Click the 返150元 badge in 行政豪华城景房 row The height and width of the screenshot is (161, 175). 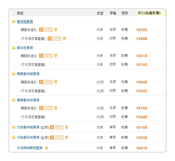click(x=57, y=127)
